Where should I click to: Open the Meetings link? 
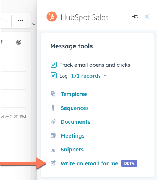click(73, 136)
